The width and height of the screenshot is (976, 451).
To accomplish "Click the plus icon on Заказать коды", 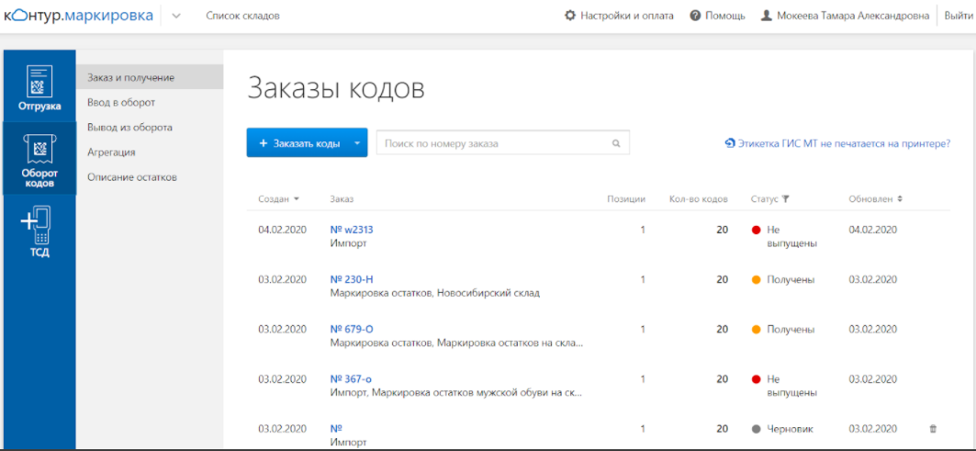I will (x=264, y=143).
